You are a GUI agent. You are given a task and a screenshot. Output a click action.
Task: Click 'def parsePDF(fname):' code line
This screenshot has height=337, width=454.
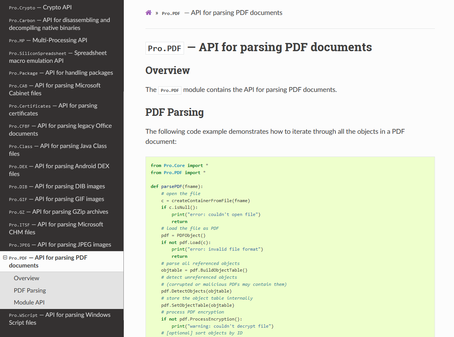point(177,186)
